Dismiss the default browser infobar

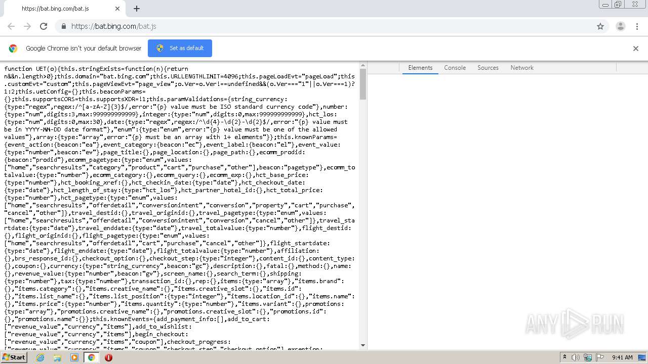coord(636,49)
